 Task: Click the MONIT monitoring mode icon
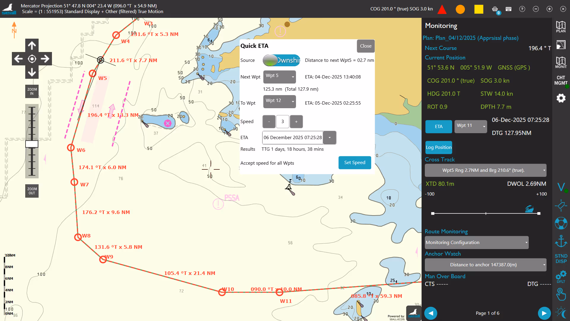tap(560, 62)
